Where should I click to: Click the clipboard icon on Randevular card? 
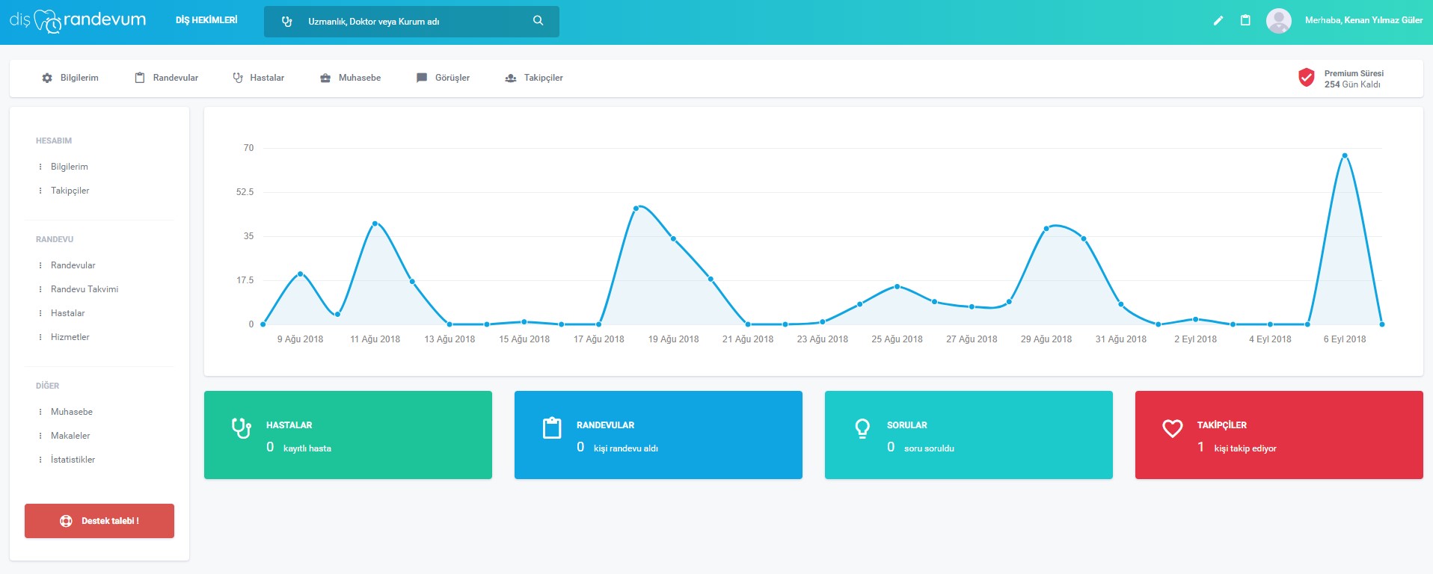click(552, 428)
